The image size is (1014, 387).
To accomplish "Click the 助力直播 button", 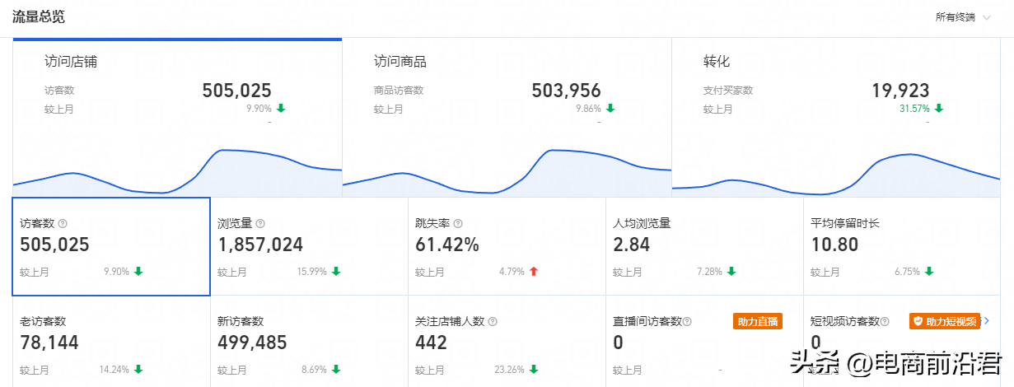I will pos(757,321).
